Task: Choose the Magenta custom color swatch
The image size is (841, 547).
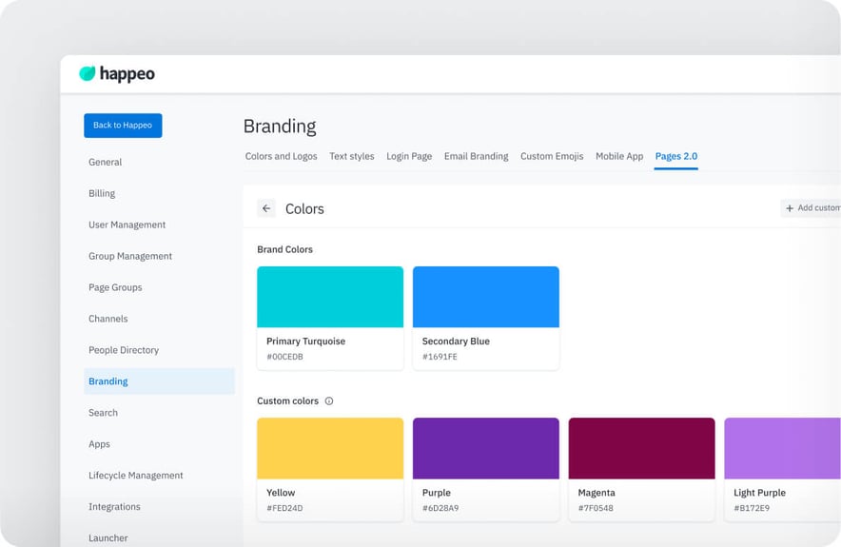Action: tap(641, 448)
